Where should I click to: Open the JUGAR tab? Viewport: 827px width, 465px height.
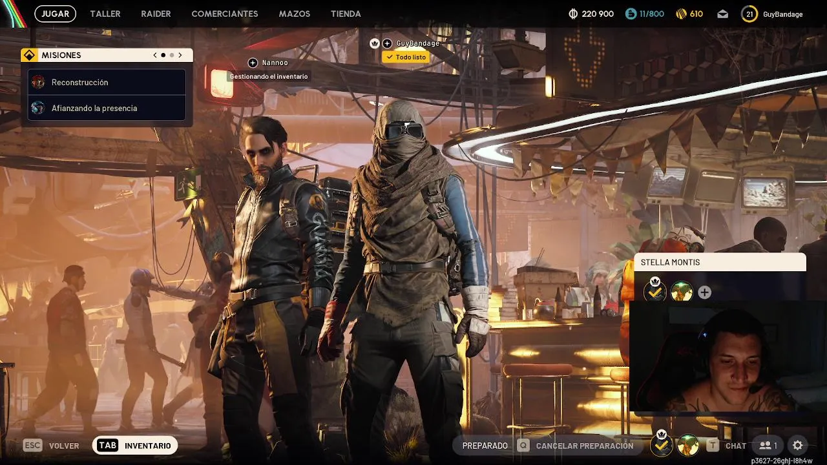coord(55,14)
